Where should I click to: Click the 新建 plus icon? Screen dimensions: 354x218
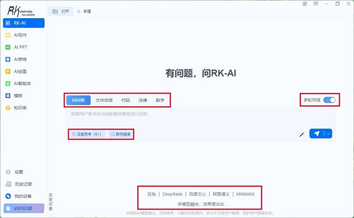(79, 11)
